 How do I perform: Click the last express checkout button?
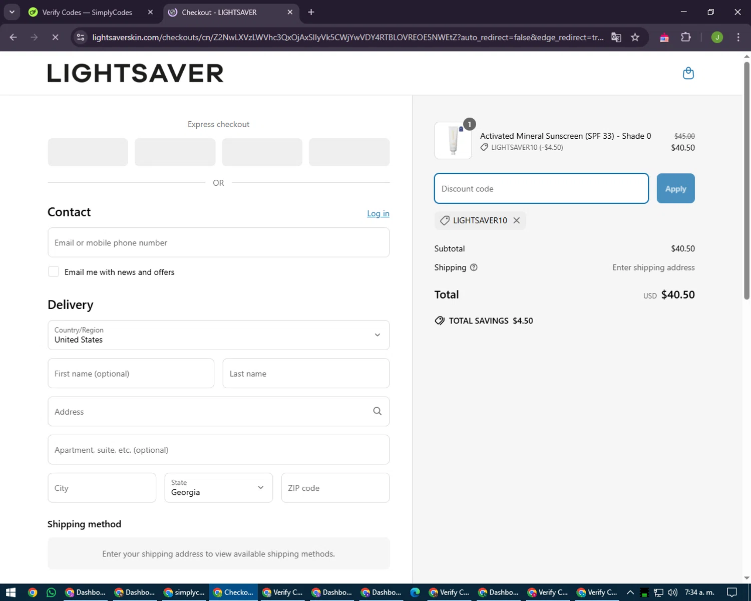click(x=349, y=152)
